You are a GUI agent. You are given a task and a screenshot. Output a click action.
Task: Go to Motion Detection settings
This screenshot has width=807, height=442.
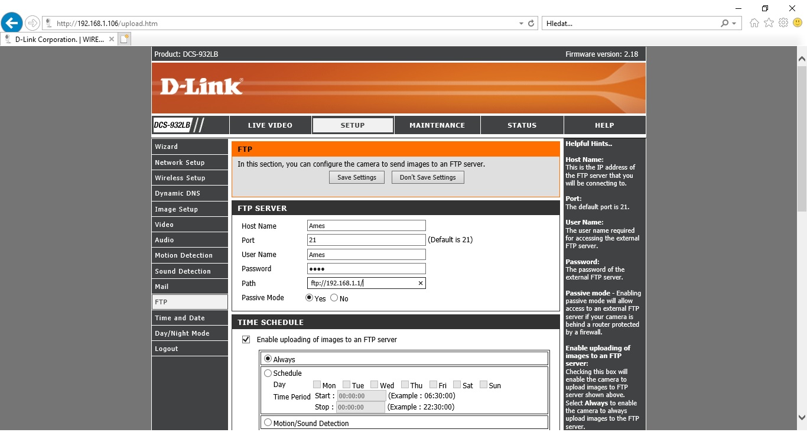pyautogui.click(x=190, y=255)
